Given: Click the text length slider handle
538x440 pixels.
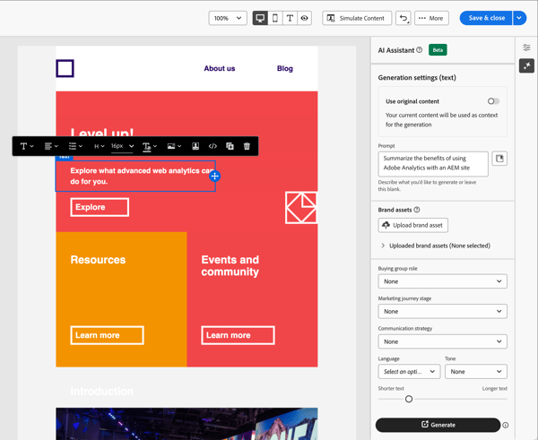Looking at the screenshot, I should tap(409, 399).
